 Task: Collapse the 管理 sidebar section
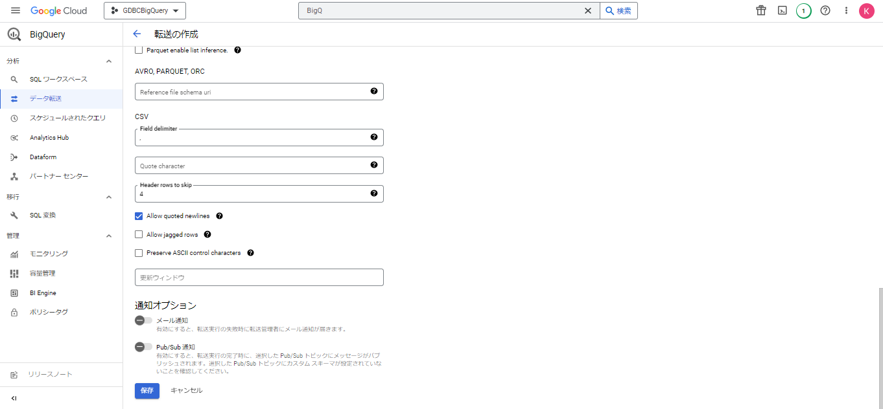tap(109, 236)
